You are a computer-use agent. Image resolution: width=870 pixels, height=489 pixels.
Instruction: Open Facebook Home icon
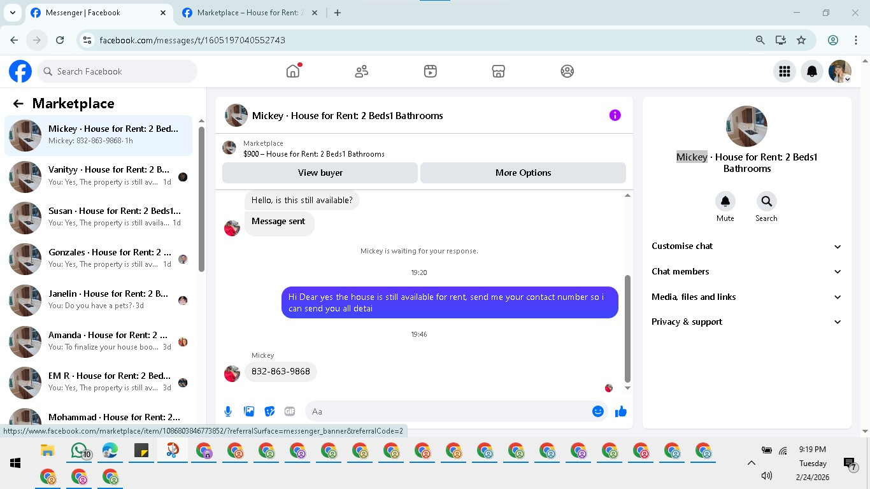pyautogui.click(x=293, y=71)
